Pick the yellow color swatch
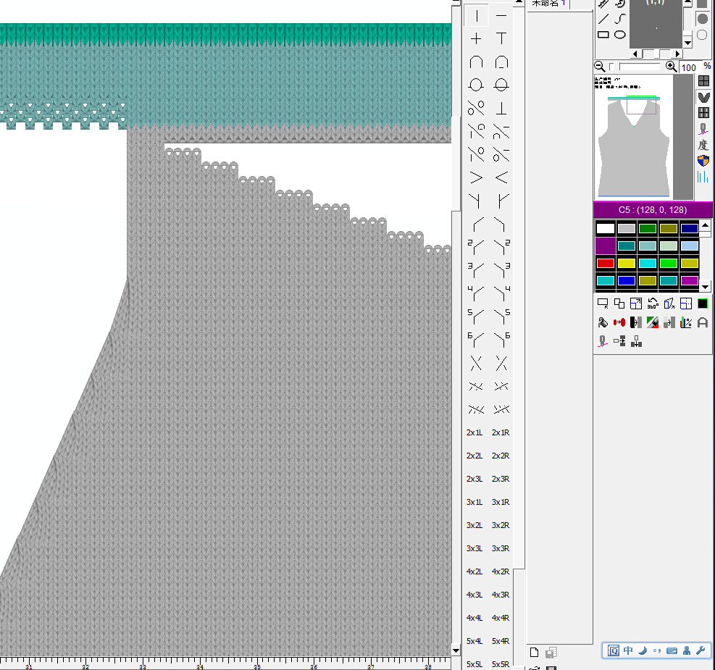Image resolution: width=715 pixels, height=670 pixels. (626, 263)
